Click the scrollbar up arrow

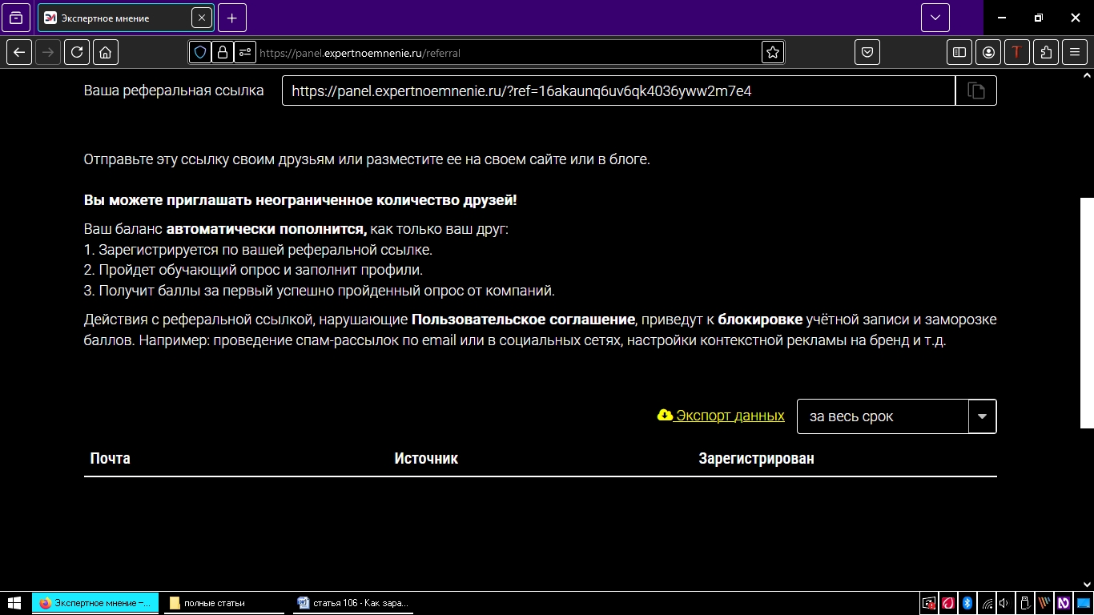click(x=1087, y=75)
